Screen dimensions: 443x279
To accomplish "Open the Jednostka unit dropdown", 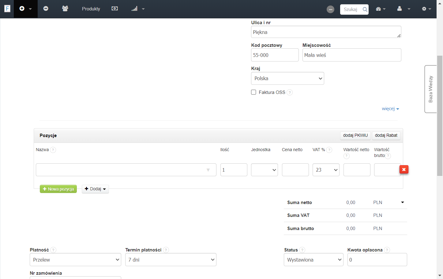I will (x=265, y=170).
